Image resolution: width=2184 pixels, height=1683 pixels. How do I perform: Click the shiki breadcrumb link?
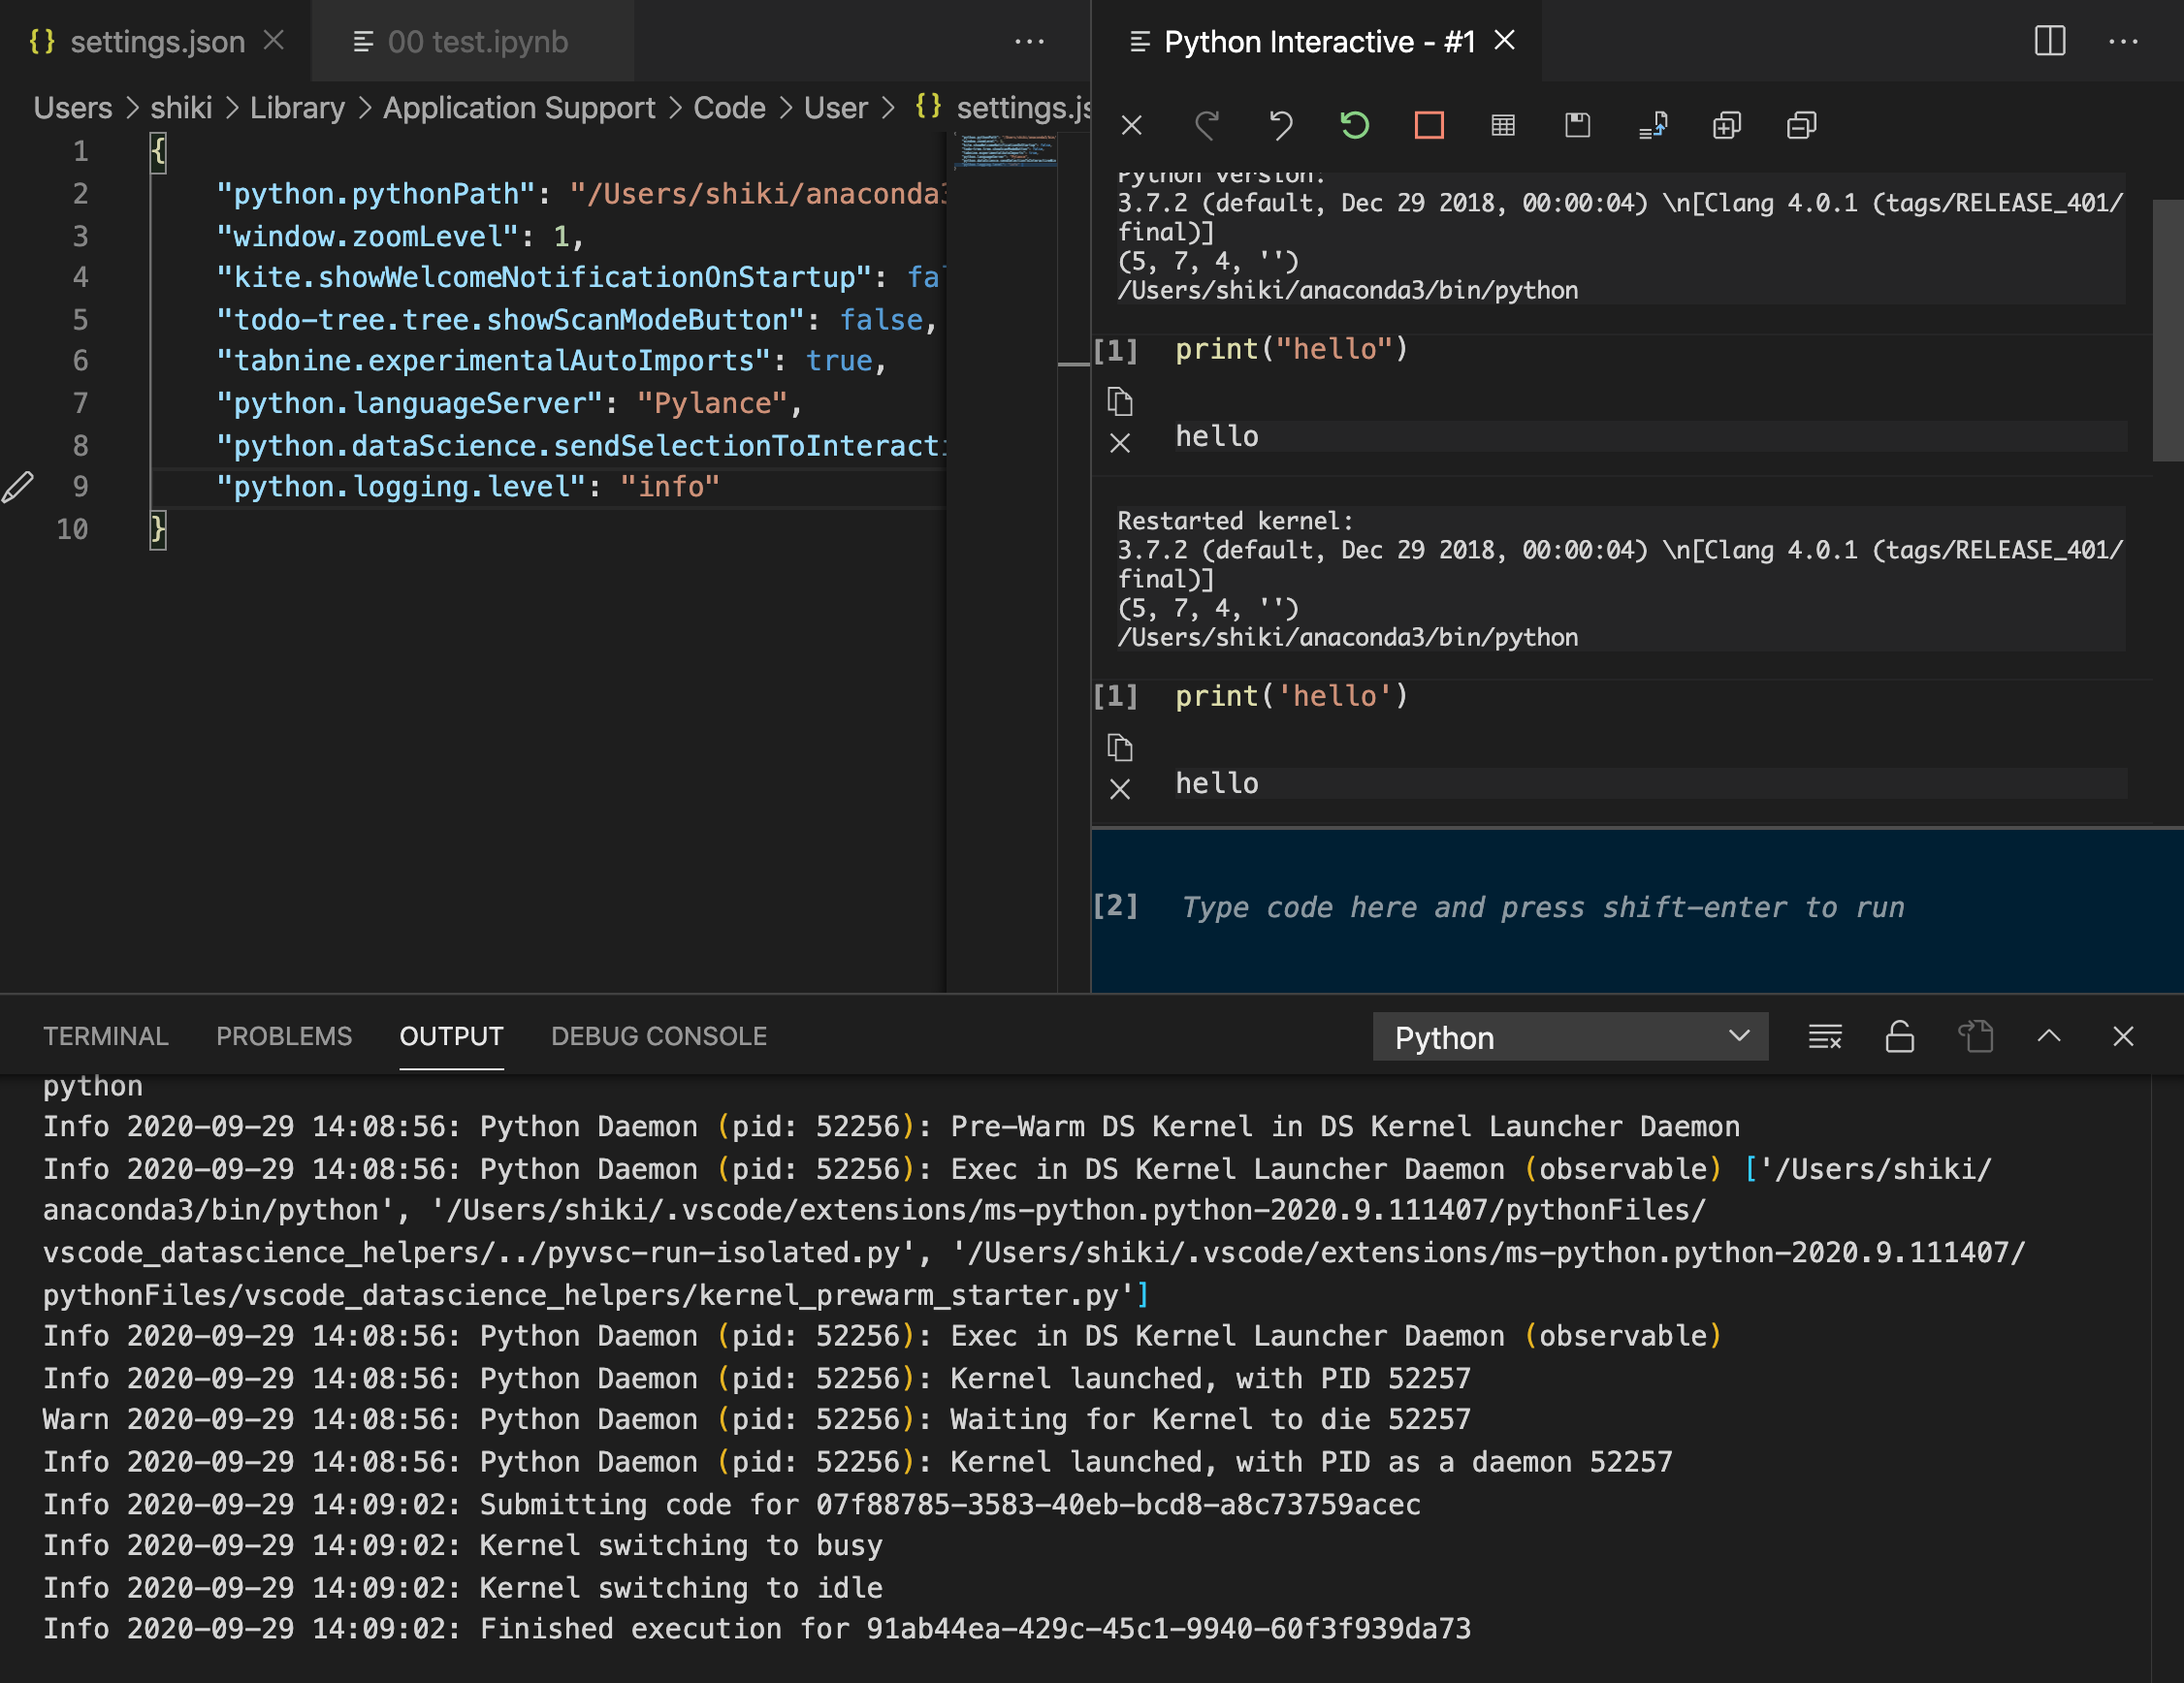pyautogui.click(x=181, y=107)
